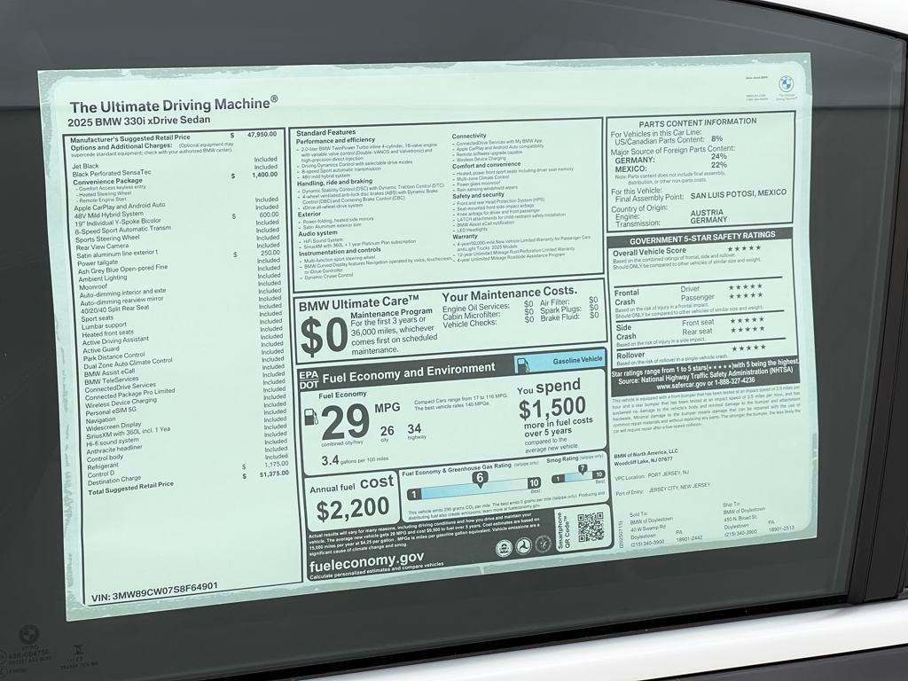Image resolution: width=908 pixels, height=681 pixels.
Task: Click the MSRP value 47,950.00
Action: click(262, 135)
